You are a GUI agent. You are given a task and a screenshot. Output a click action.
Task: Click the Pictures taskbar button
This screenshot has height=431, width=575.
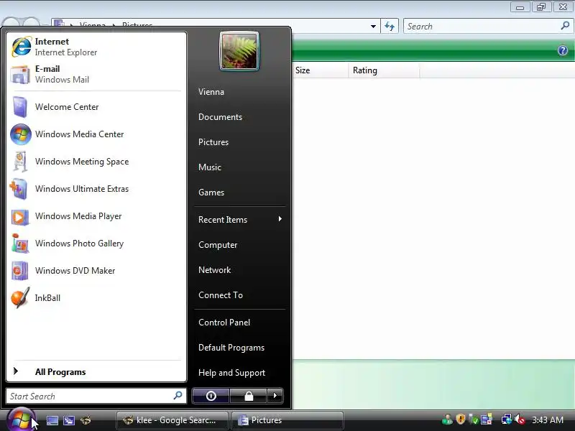point(287,420)
